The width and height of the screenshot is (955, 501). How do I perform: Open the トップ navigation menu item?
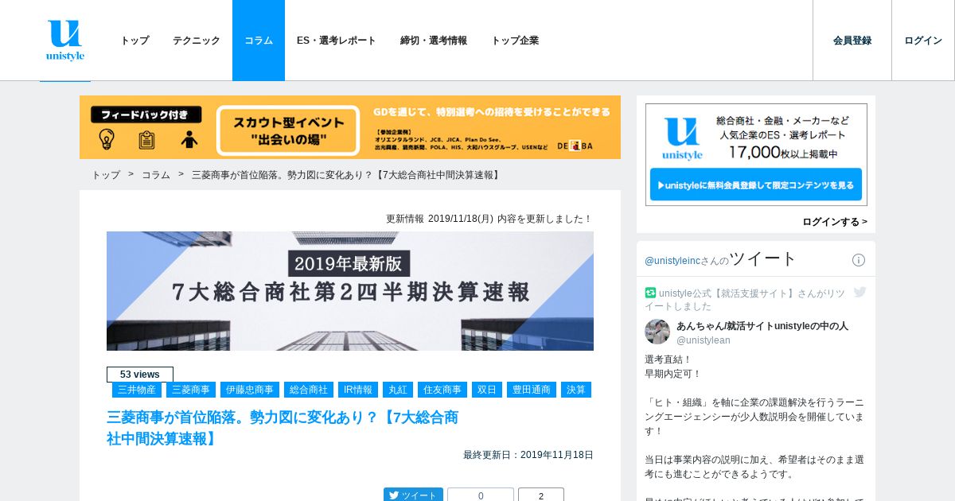(134, 41)
